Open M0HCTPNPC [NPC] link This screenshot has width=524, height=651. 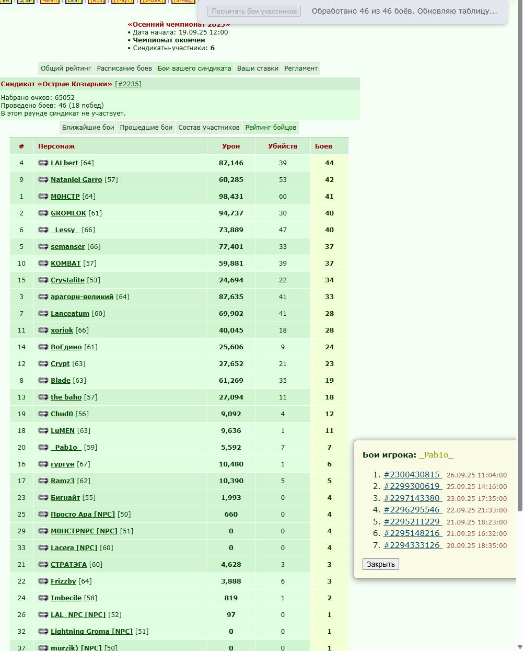84,531
